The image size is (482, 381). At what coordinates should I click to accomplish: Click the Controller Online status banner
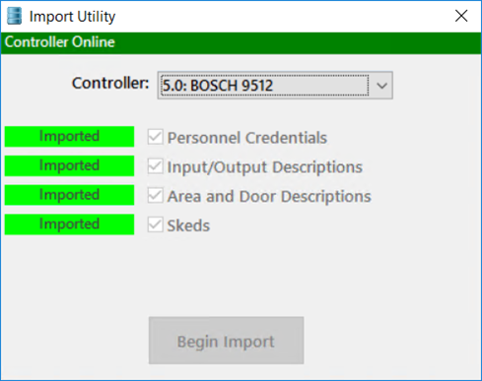coord(241,42)
